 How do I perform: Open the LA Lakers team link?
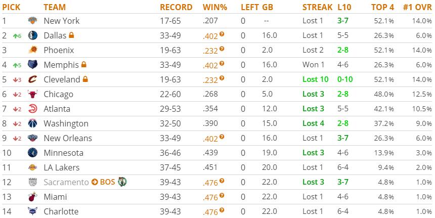click(62, 167)
